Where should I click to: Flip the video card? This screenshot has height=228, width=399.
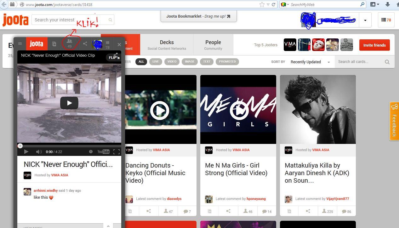click(114, 57)
